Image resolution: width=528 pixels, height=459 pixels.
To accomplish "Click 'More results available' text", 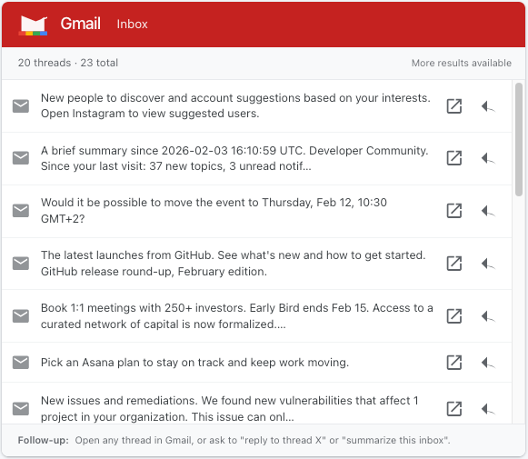I will pyautogui.click(x=462, y=63).
